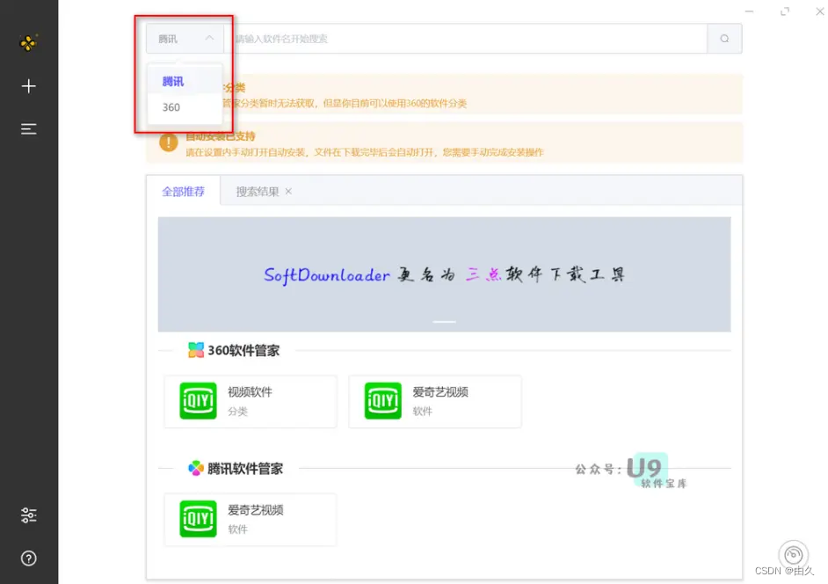
Task: Open settings sliders icon in sidebar
Action: pos(28,515)
